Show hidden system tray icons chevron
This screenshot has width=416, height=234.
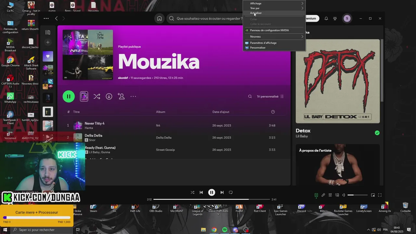(x=368, y=230)
